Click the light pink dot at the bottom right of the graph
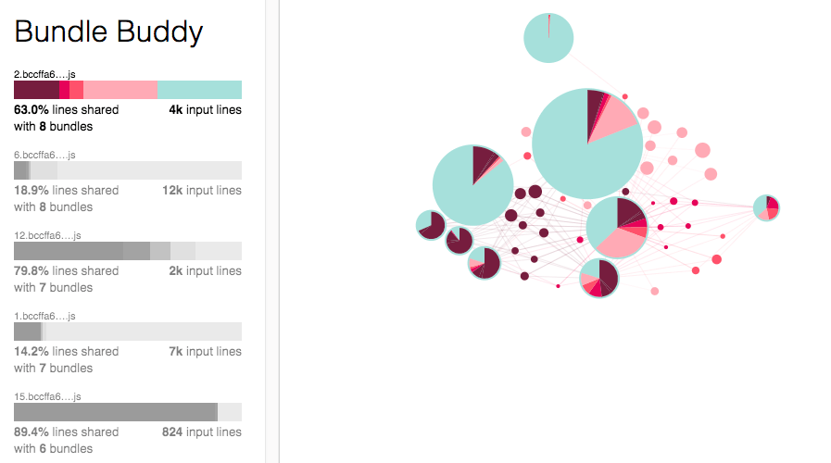The width and height of the screenshot is (831, 463). [x=655, y=292]
